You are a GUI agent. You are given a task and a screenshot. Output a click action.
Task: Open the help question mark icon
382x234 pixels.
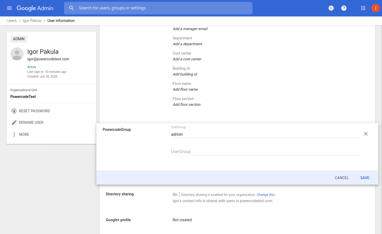click(x=344, y=8)
